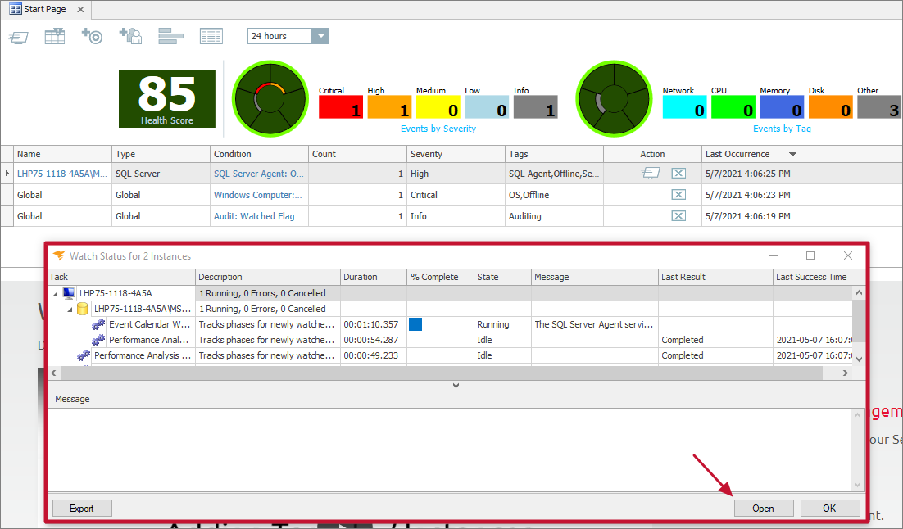Click the add users toolbar icon
The width and height of the screenshot is (903, 529).
click(x=130, y=35)
